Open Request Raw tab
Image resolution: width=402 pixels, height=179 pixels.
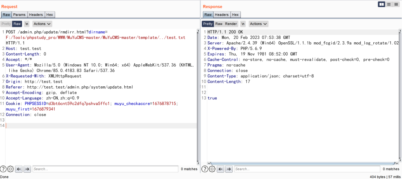tap(6, 15)
